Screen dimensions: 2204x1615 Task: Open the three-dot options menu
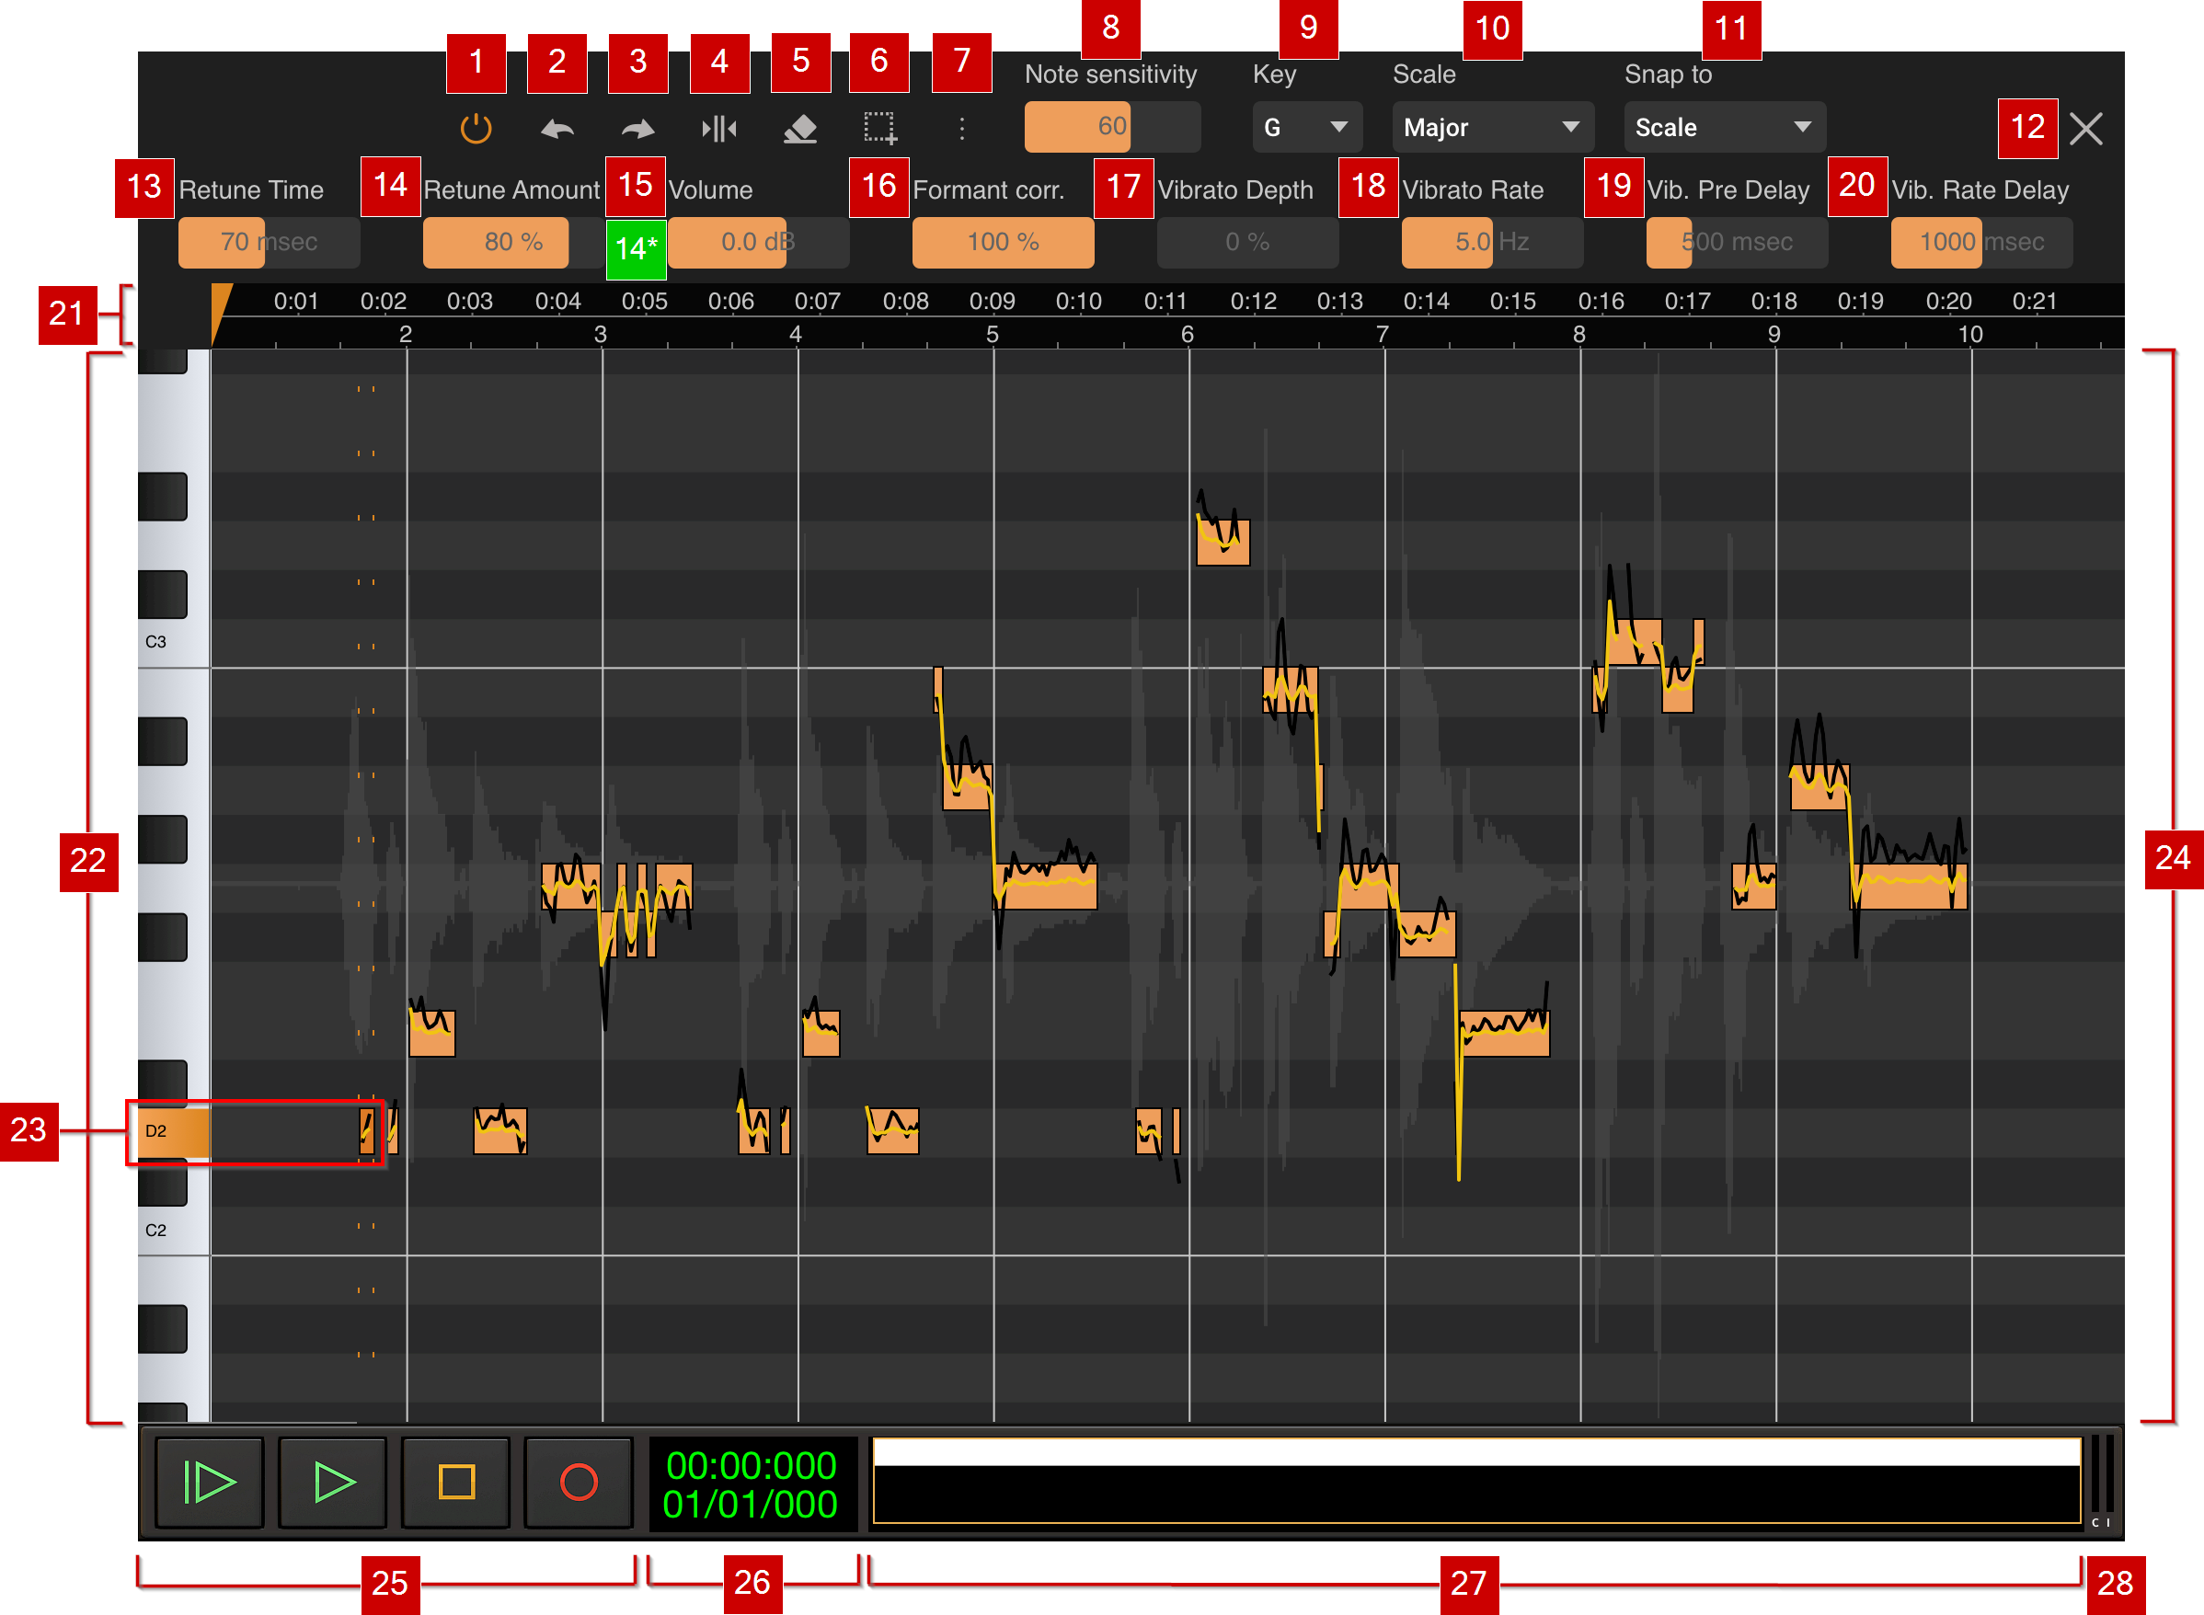click(x=961, y=128)
